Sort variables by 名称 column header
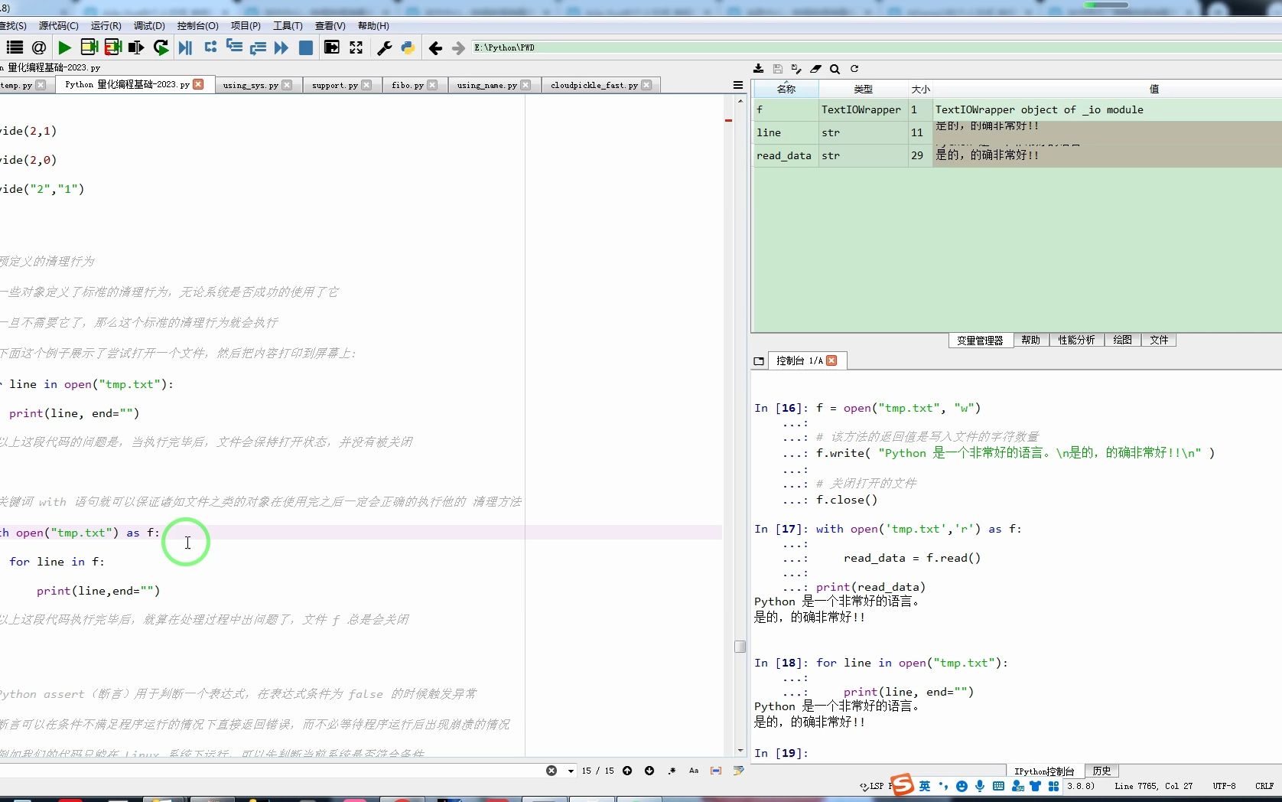Screen dimensions: 1282x802 [786, 89]
